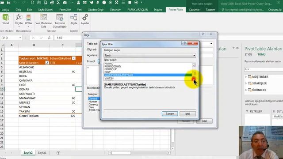Click the New blank document icon
Screen dimensions: 283x159
click(32, 3)
